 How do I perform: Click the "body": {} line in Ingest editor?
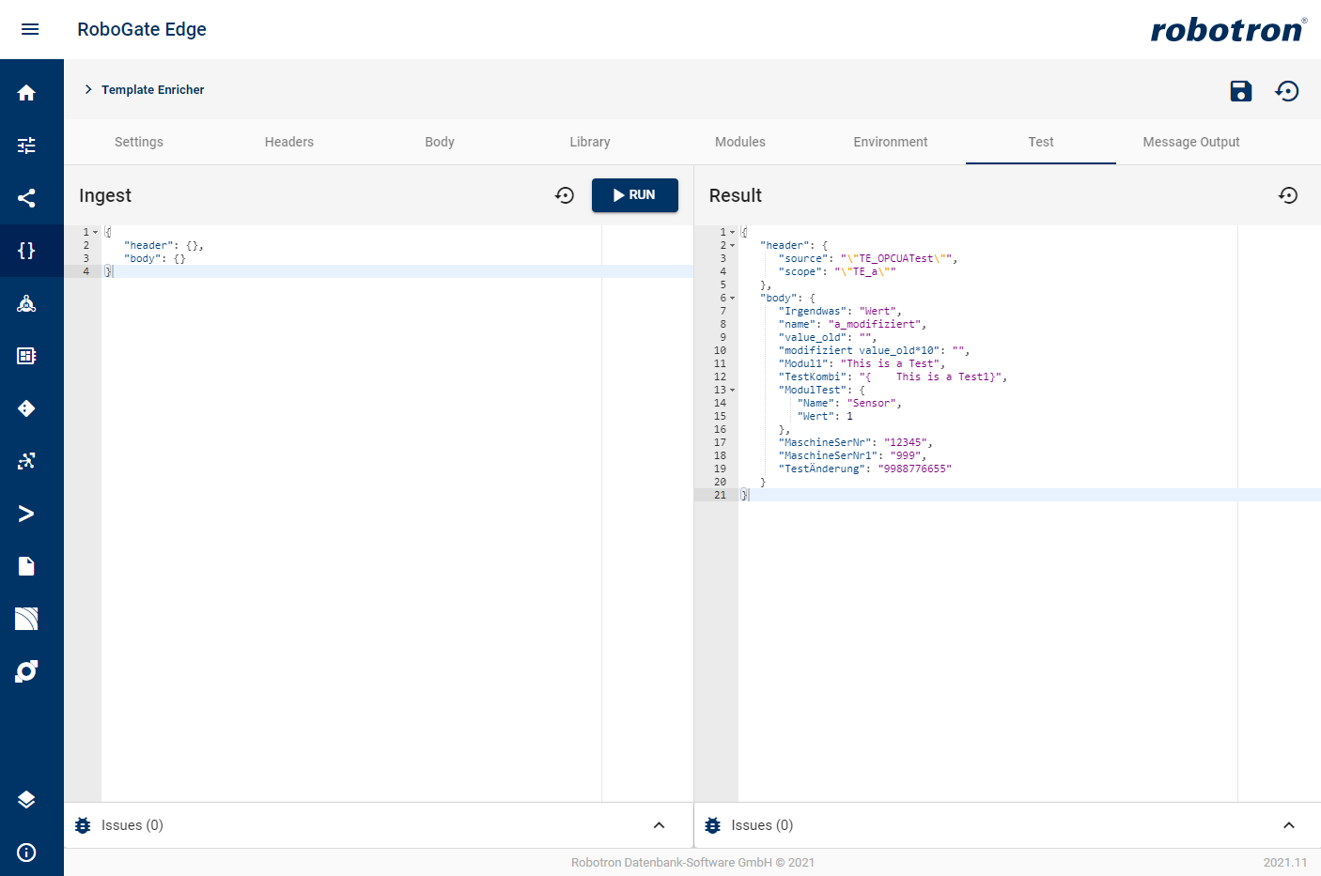point(155,258)
